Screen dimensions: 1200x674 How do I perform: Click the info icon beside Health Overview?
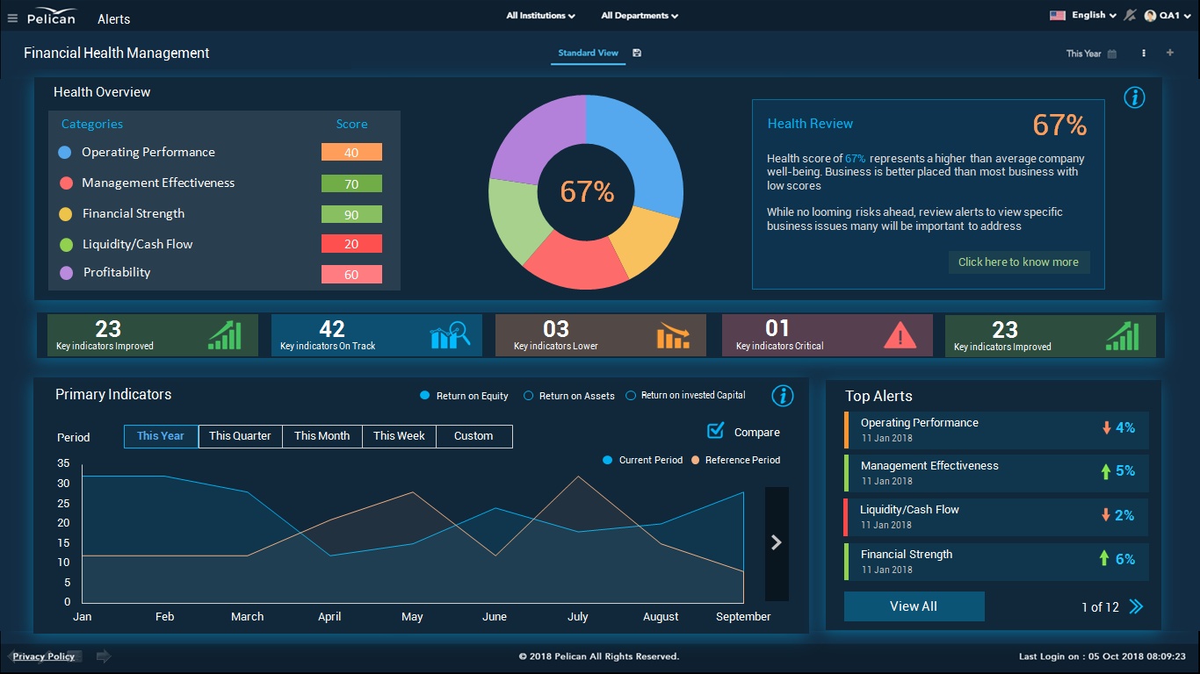(1134, 97)
